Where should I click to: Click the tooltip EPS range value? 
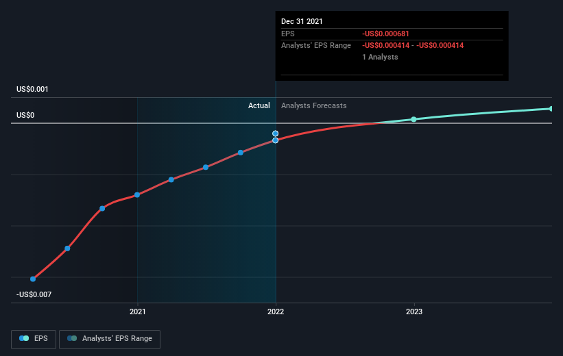413,46
